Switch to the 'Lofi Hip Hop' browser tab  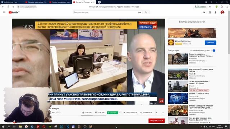(10, 2)
